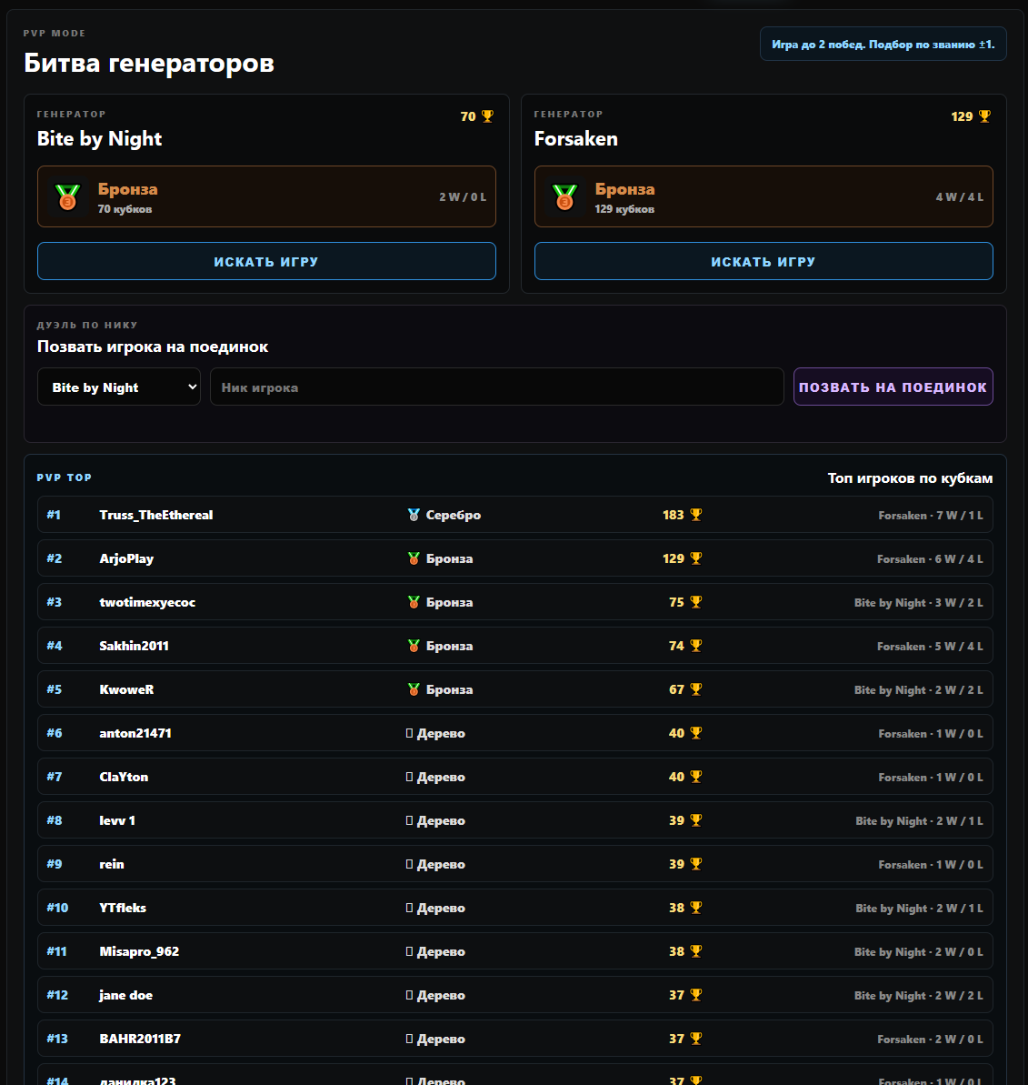Screen dimensions: 1028x1085
Task: Click bronze medal icon in twotimexyecoc row
Action: [414, 602]
